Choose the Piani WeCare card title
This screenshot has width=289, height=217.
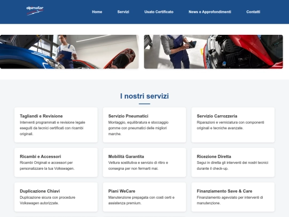(x=121, y=191)
